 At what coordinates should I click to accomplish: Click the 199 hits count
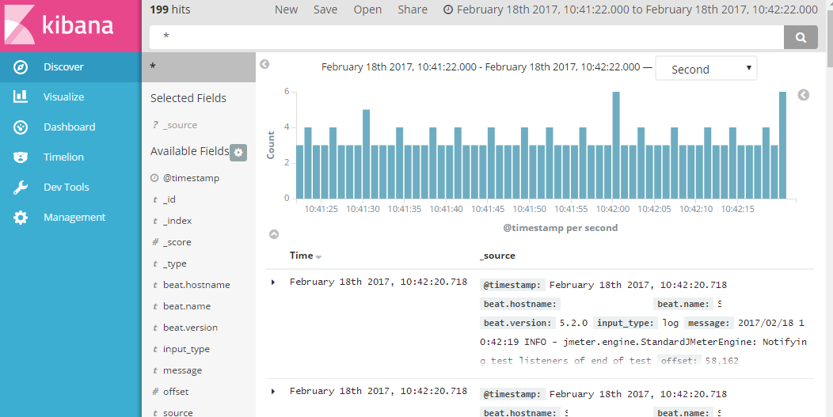170,9
